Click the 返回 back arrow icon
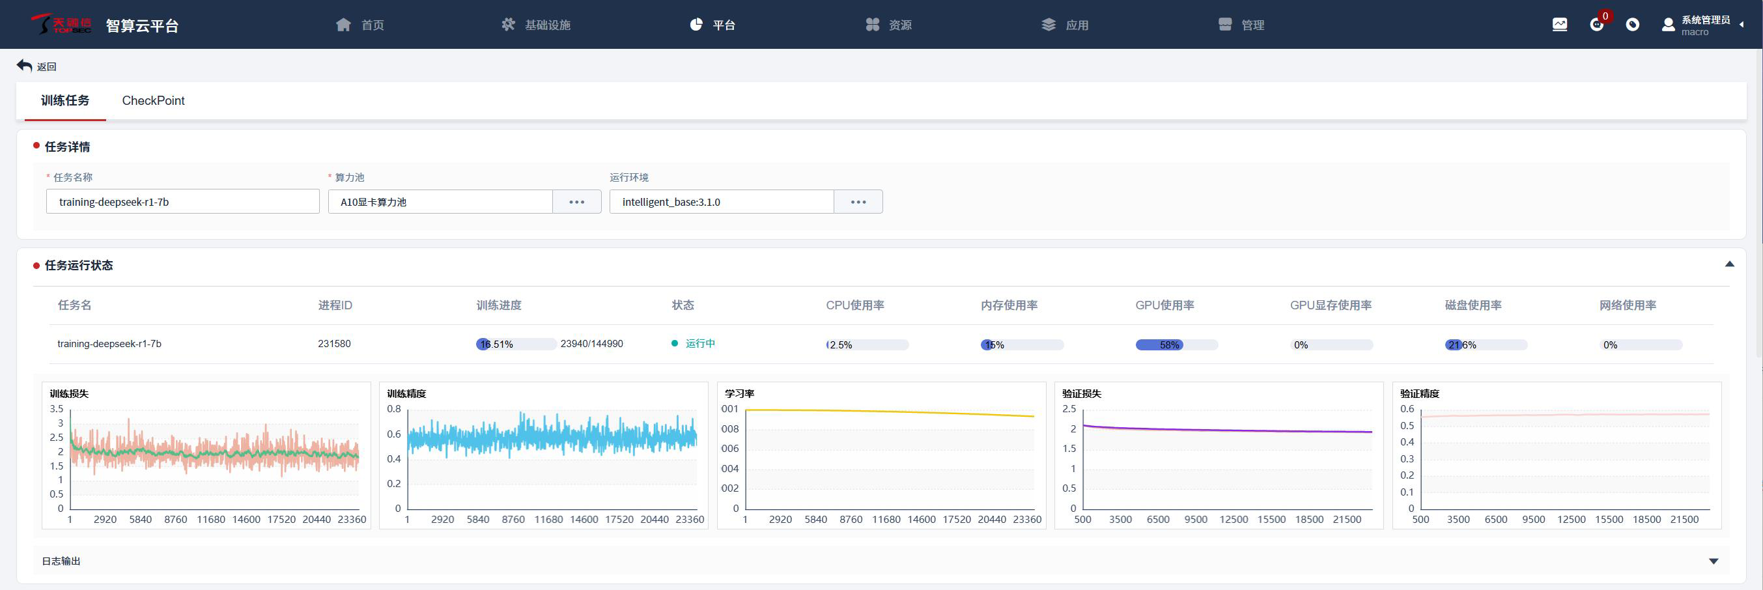The height and width of the screenshot is (590, 1763). pos(25,66)
